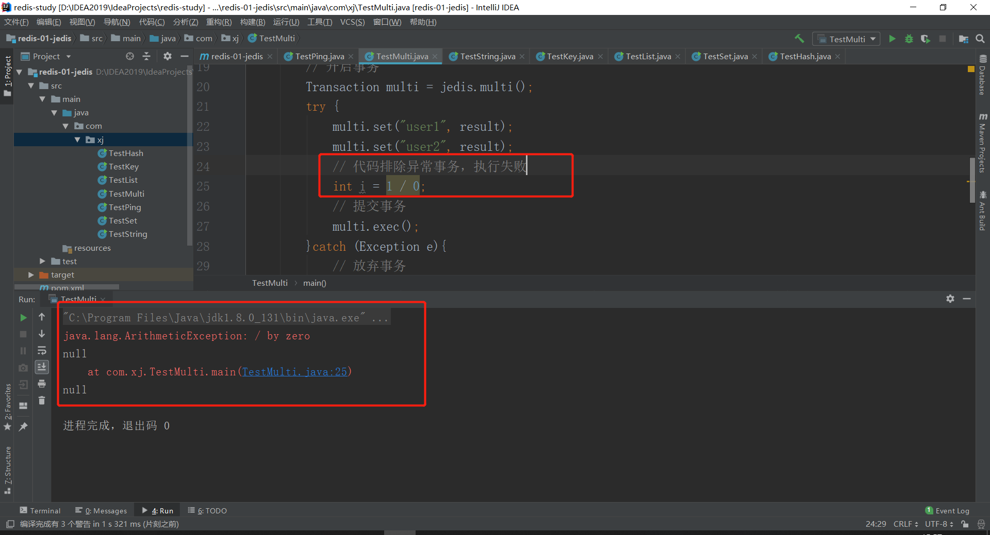Expand the test folder in project tree
The image size is (990, 535).
(42, 262)
